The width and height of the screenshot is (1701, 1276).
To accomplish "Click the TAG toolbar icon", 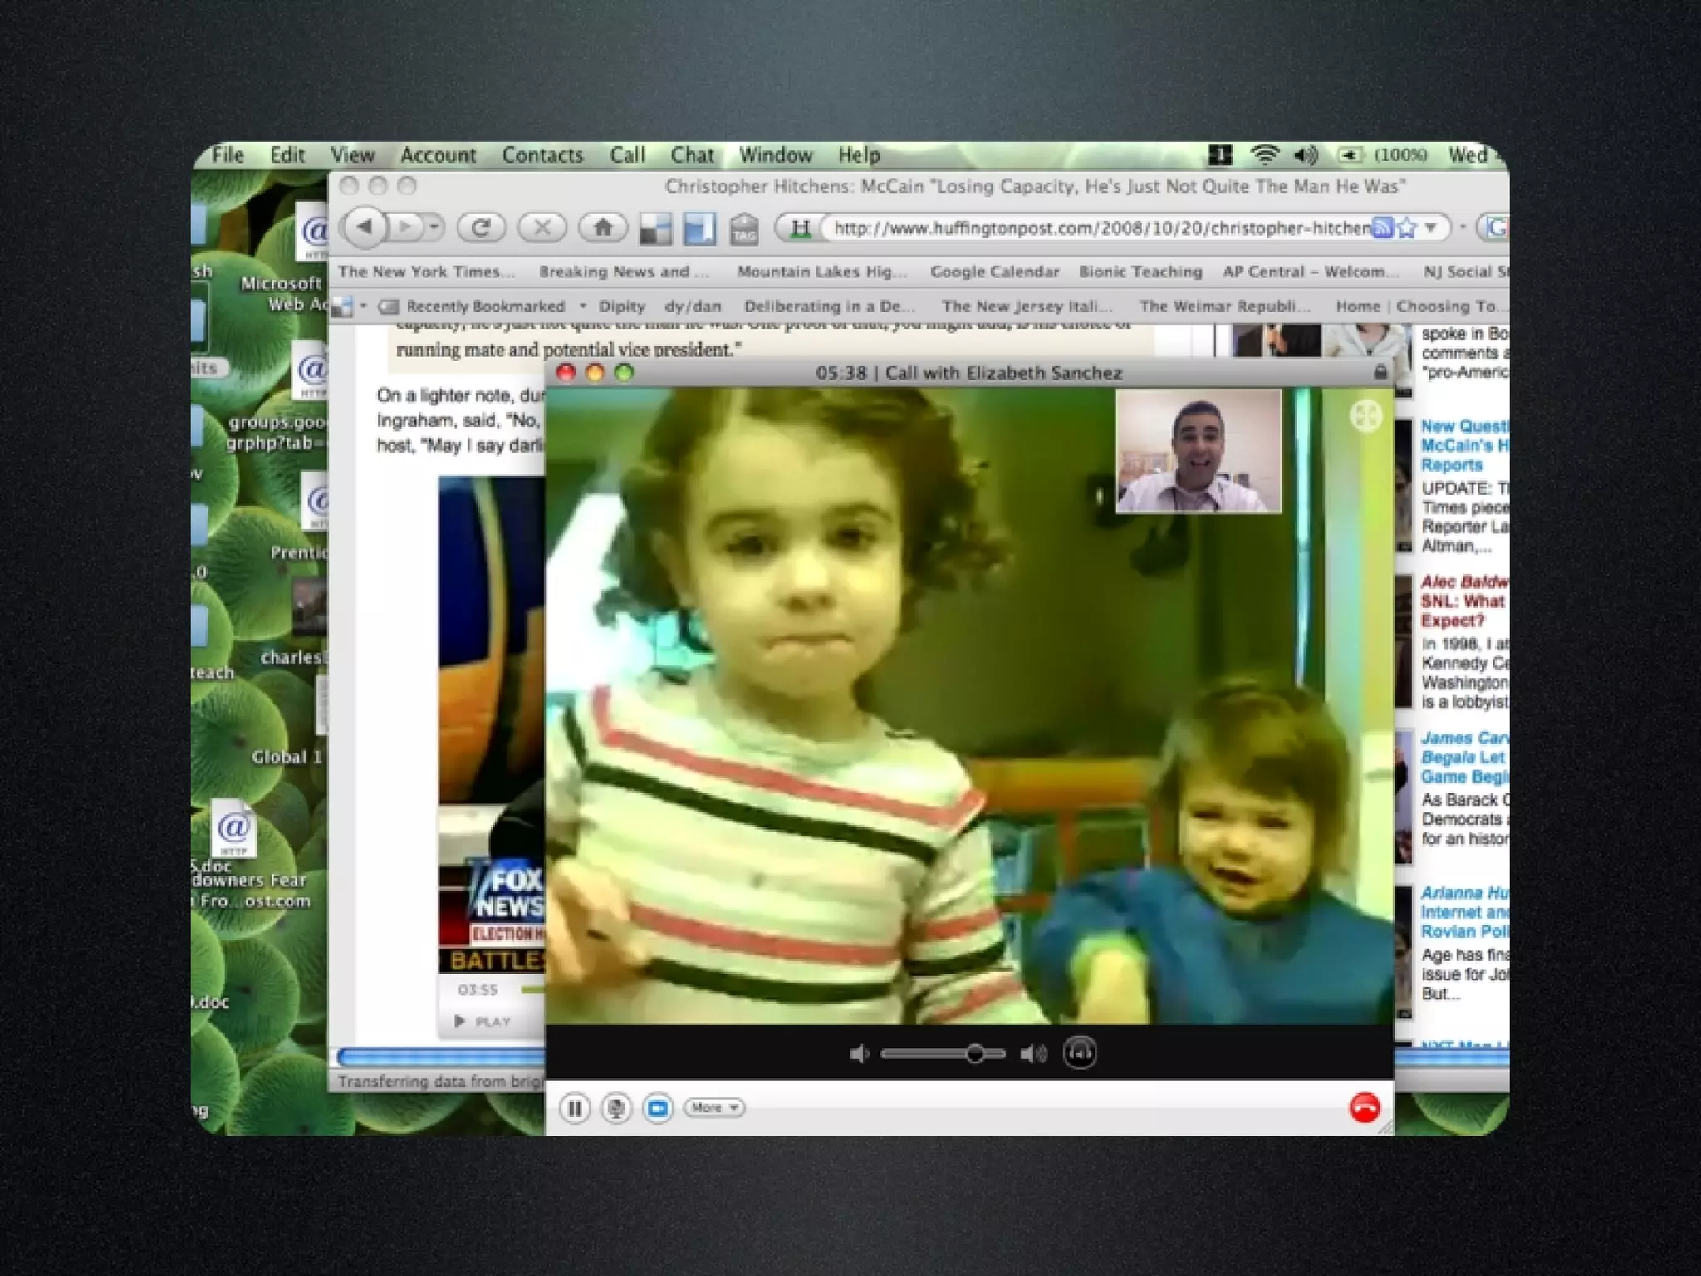I will [744, 228].
